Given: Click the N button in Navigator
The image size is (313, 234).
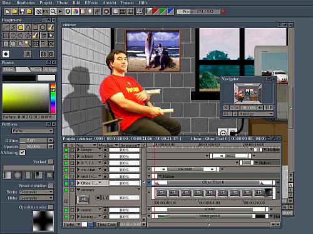Looking at the screenshot, I should [x=226, y=108].
